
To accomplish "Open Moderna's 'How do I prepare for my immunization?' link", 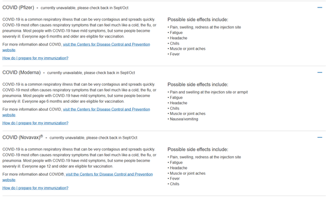I will pos(35,123).
